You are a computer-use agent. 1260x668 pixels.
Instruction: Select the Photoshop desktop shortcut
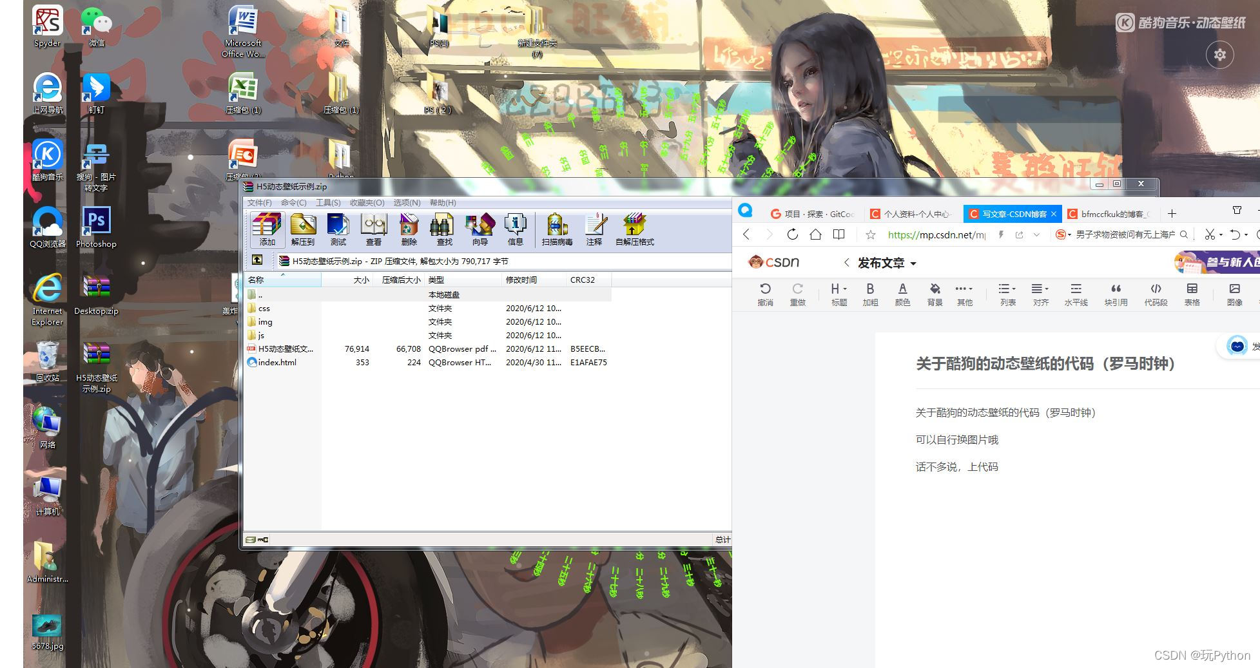click(x=96, y=227)
